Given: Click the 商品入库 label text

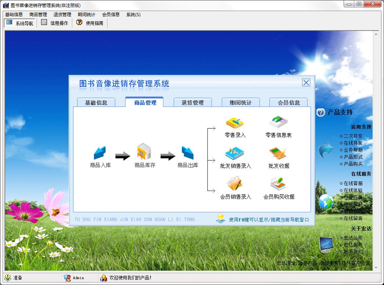Looking at the screenshot, I should pyautogui.click(x=101, y=165).
